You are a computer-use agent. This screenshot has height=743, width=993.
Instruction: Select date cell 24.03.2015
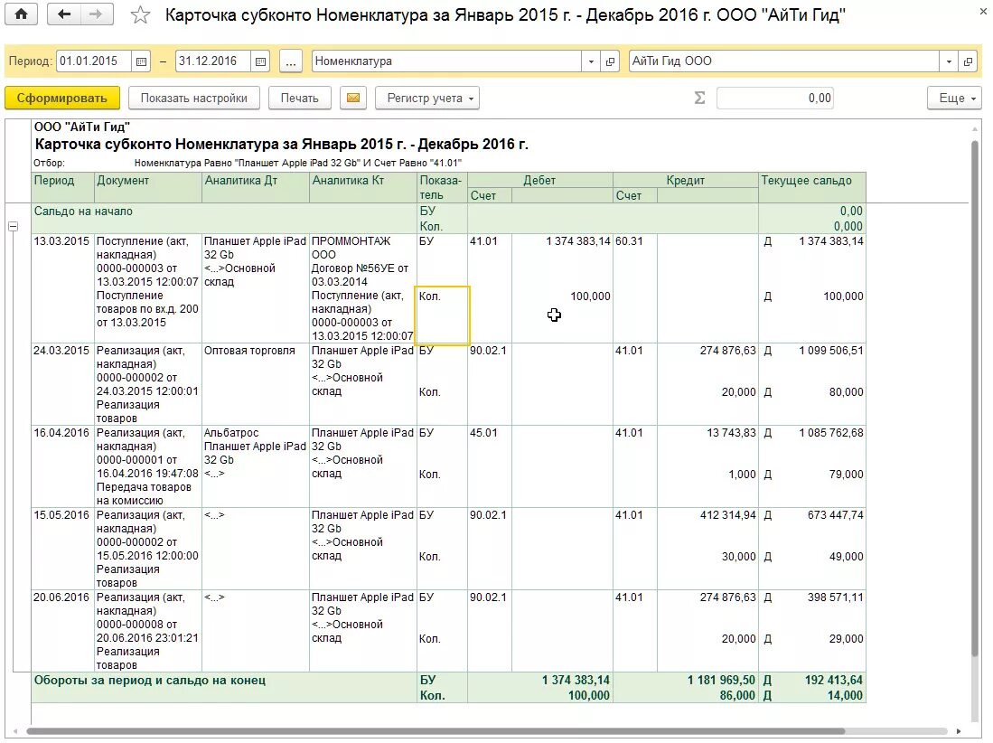61,351
